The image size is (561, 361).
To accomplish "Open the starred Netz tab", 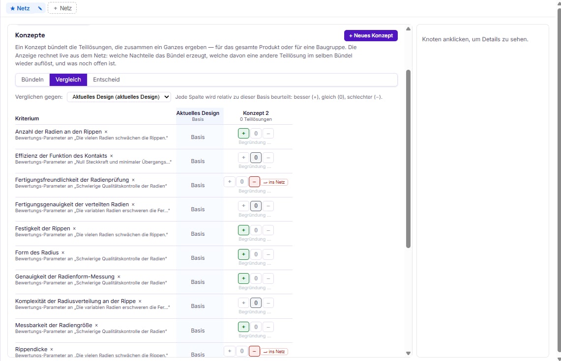I will 20,8.
